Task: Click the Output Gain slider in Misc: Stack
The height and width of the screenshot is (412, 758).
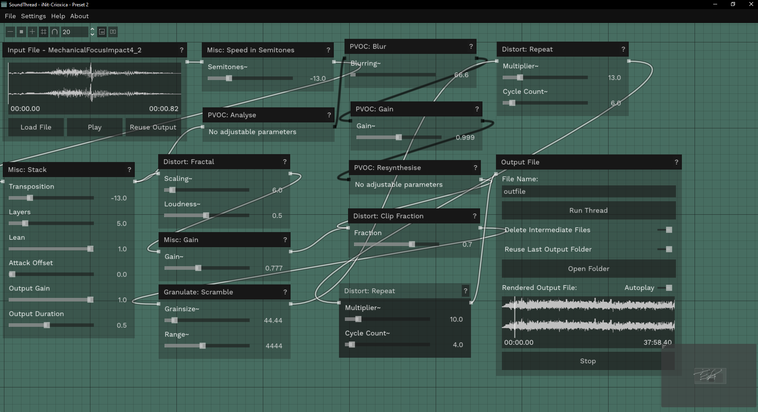Action: tap(51, 300)
